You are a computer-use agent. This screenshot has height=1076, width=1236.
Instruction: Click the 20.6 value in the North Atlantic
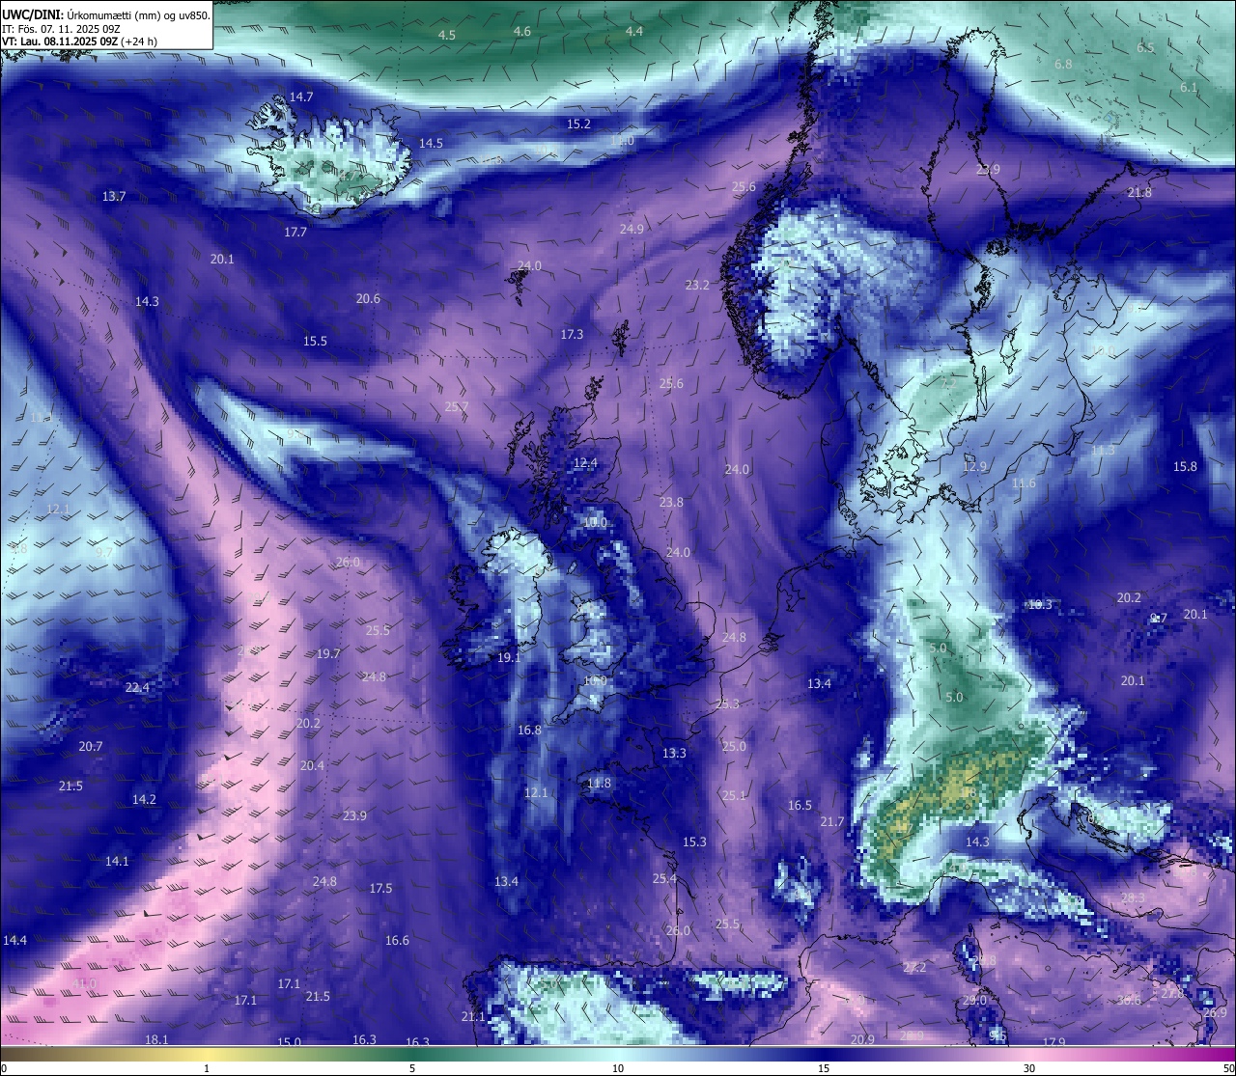click(x=368, y=299)
